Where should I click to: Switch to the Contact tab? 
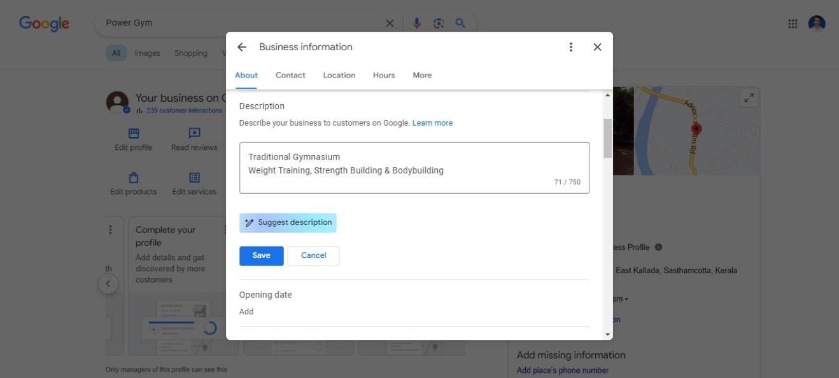tap(290, 75)
